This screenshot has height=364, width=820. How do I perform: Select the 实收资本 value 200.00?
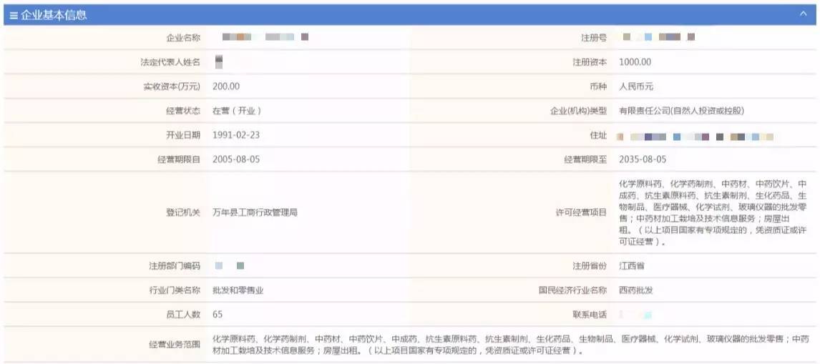(226, 87)
